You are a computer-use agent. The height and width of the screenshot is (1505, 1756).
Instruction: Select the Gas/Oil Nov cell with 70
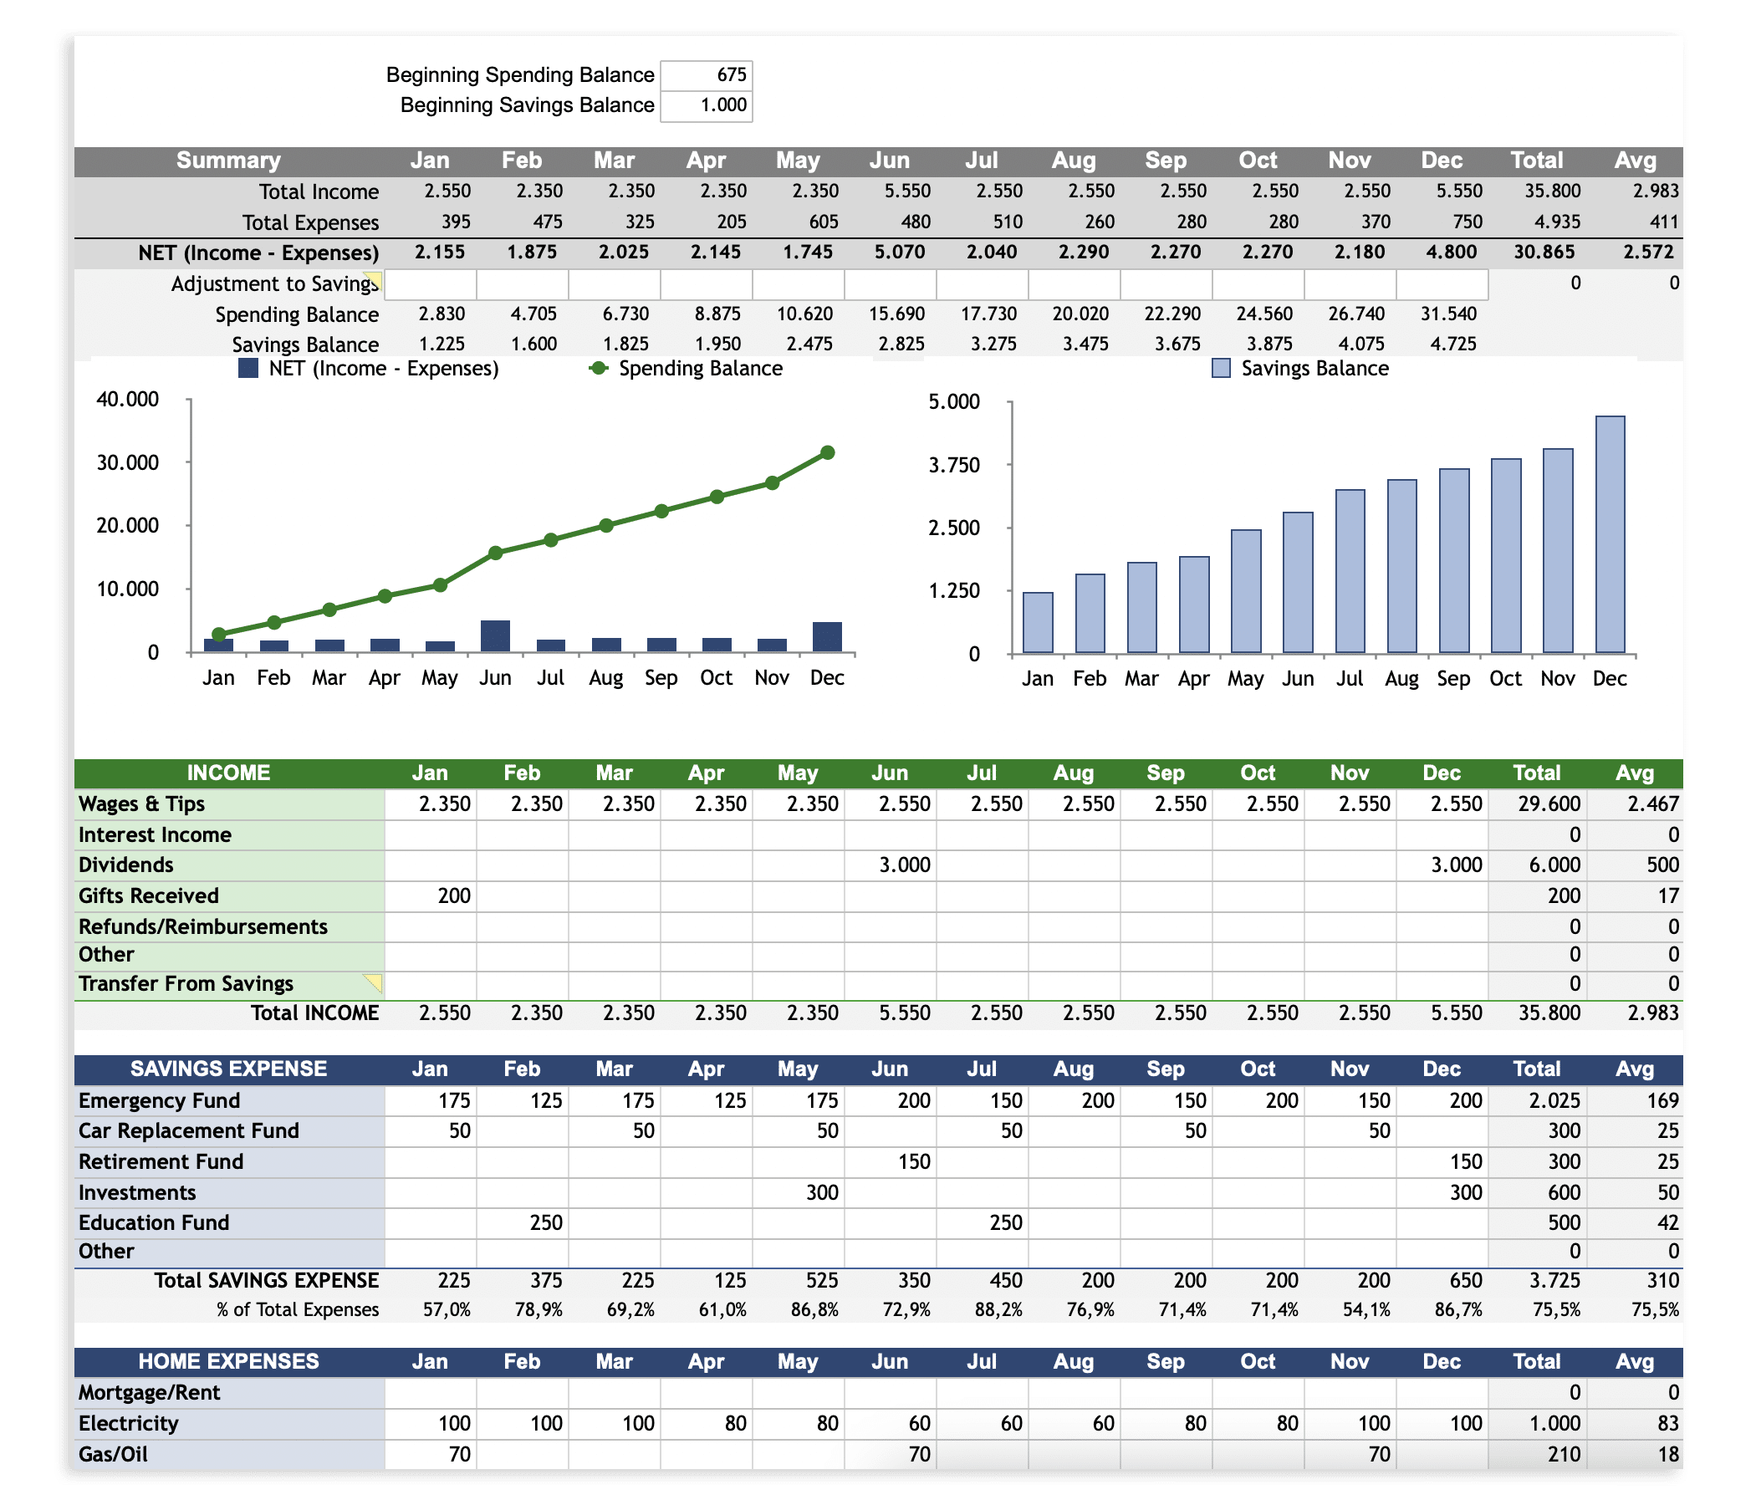pos(1350,1455)
